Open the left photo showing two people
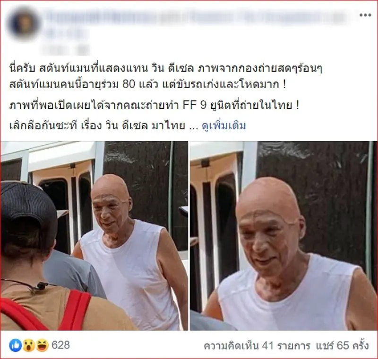This screenshot has height=359, width=378. (x=94, y=235)
